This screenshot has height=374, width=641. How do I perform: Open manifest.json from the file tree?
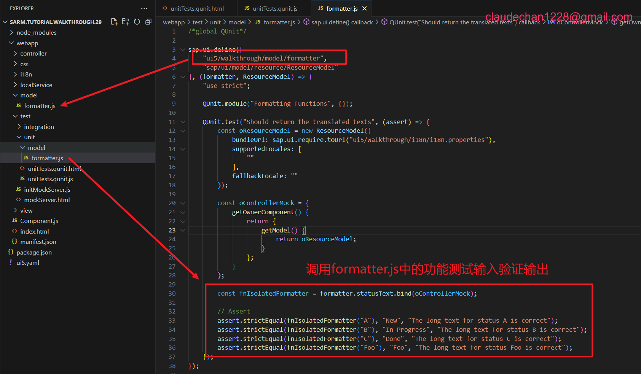coord(38,242)
